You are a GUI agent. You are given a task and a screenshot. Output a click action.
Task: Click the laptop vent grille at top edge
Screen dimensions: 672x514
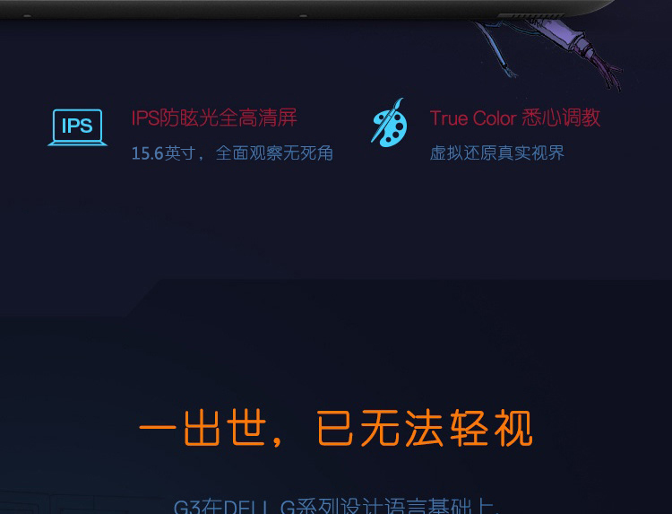coord(531,16)
